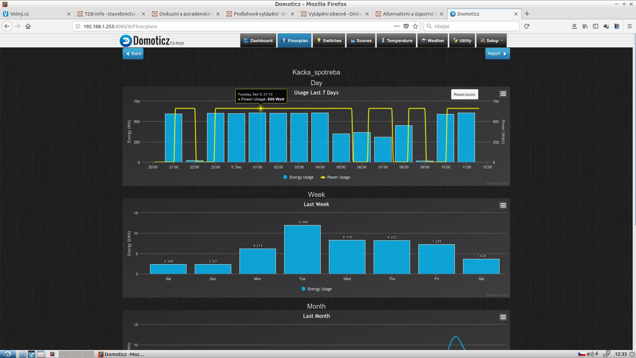Viewport: 636px width, 358px height.
Task: Open a new browser tab
Action: pyautogui.click(x=527, y=14)
